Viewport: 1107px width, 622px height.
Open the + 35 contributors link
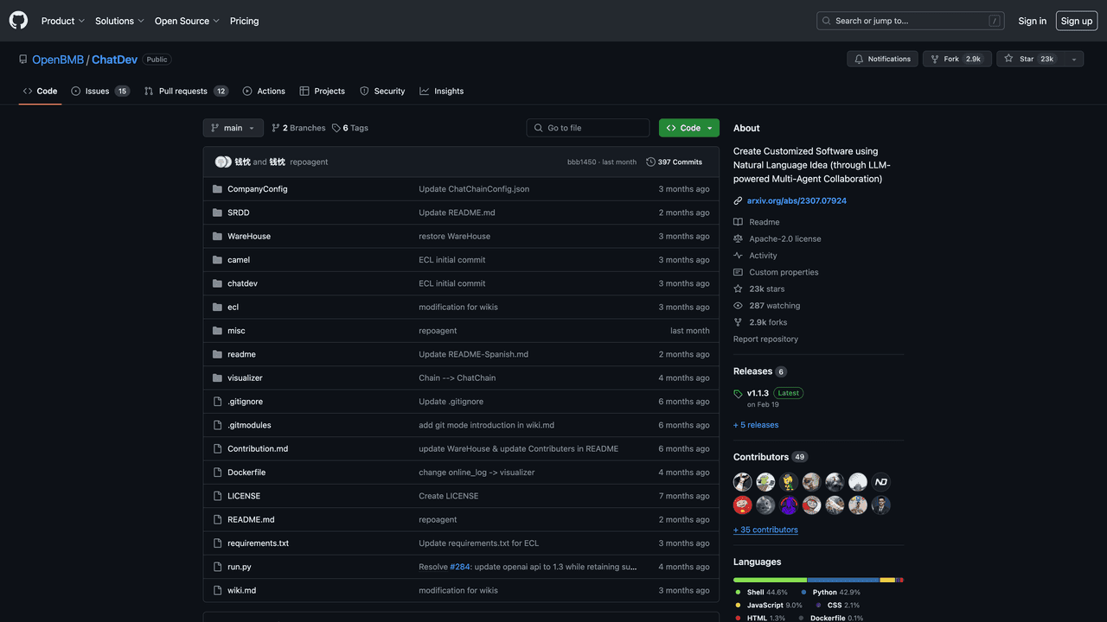765,530
